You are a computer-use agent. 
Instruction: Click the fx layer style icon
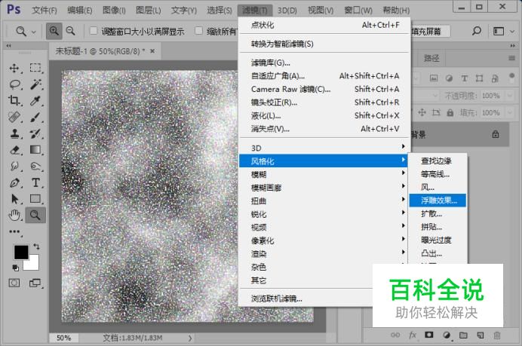(x=413, y=335)
